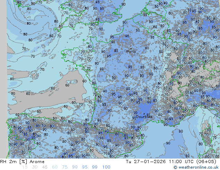Click the 99 value in the legend
220x170 pixels.
(94, 167)
